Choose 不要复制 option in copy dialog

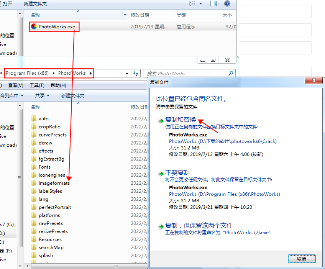click(x=177, y=173)
